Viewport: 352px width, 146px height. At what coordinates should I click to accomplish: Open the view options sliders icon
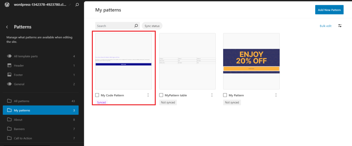tap(340, 26)
